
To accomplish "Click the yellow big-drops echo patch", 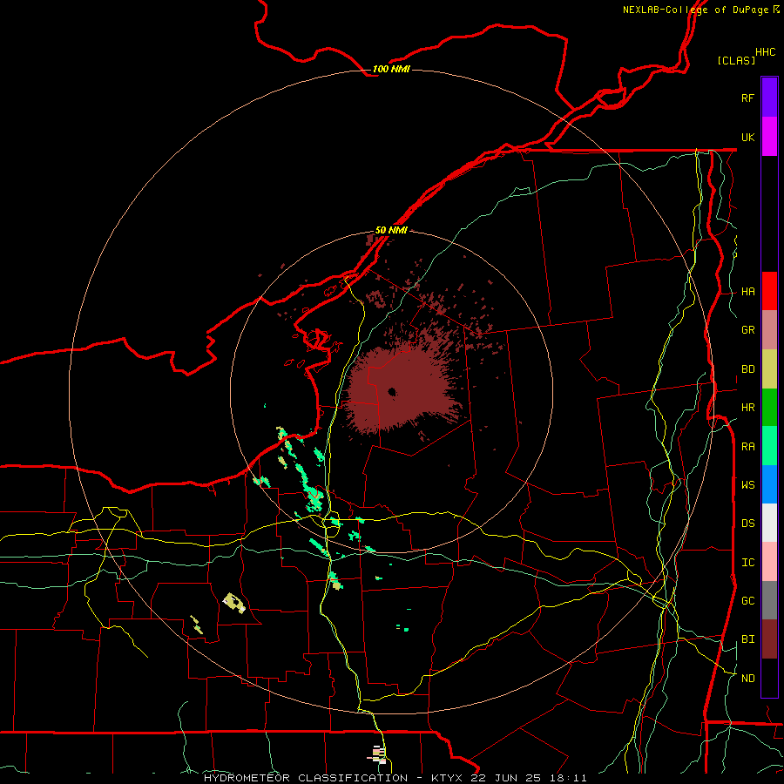I will (234, 603).
